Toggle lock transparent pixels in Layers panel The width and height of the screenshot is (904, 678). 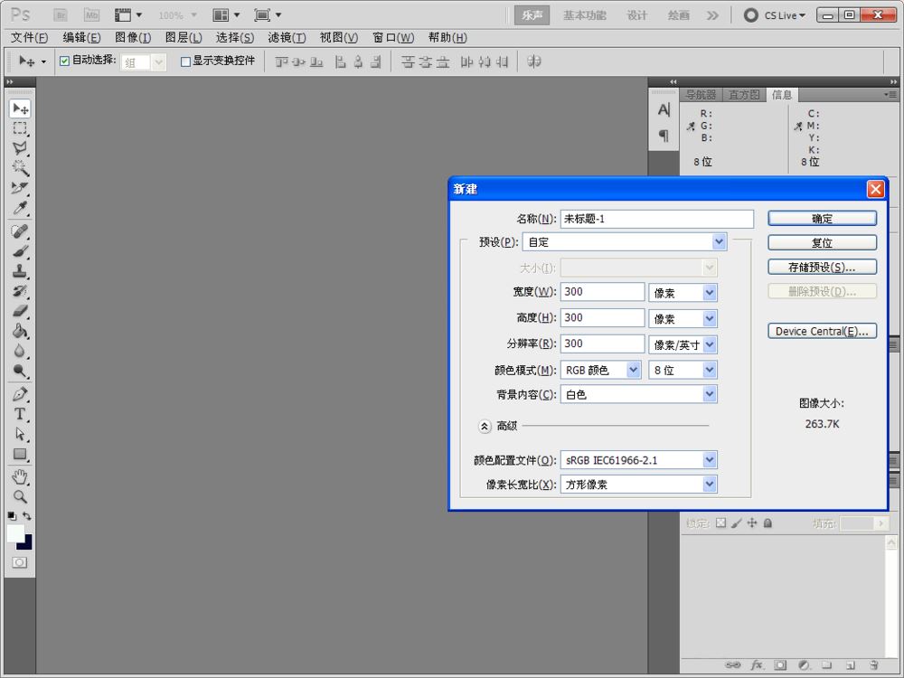coord(720,523)
